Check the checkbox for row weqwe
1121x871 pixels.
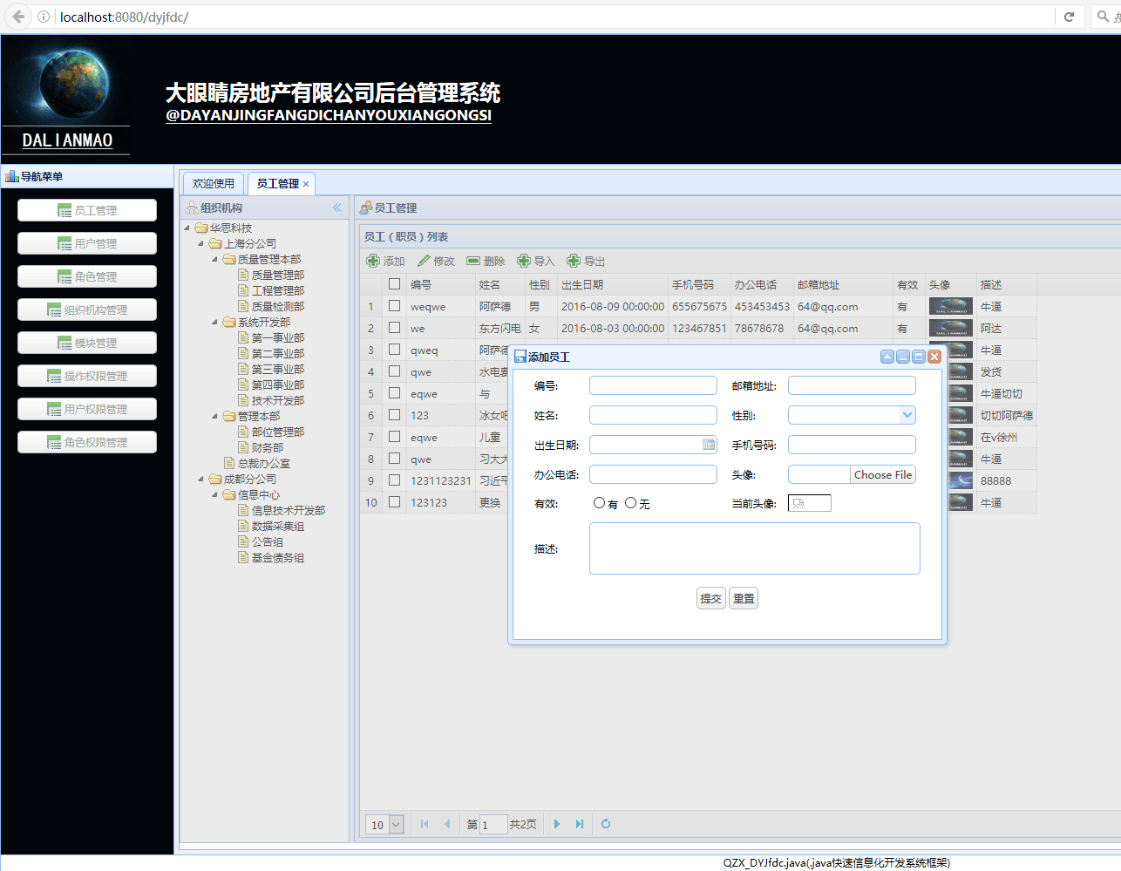[394, 306]
